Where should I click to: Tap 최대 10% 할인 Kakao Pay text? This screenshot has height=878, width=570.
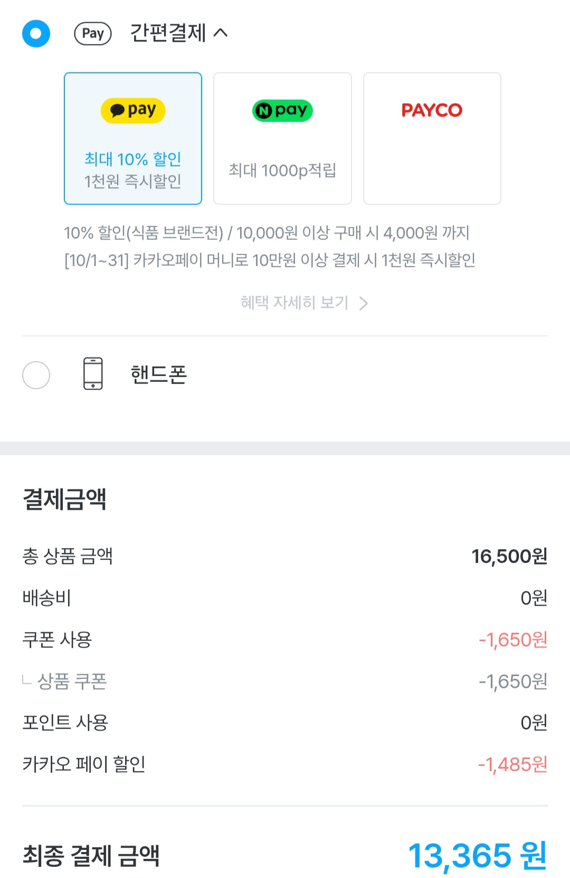[x=133, y=159]
